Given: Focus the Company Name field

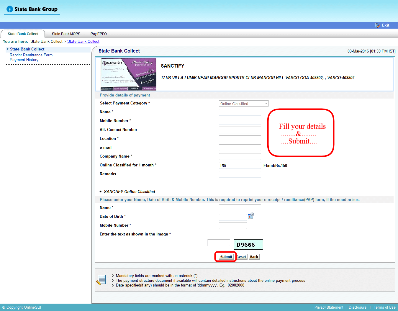Looking at the screenshot, I should click(x=240, y=156).
